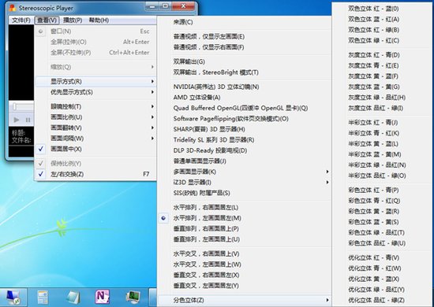Select 半彩立体 红 - 青(J)
The image size is (434, 307).
(x=382, y=123)
